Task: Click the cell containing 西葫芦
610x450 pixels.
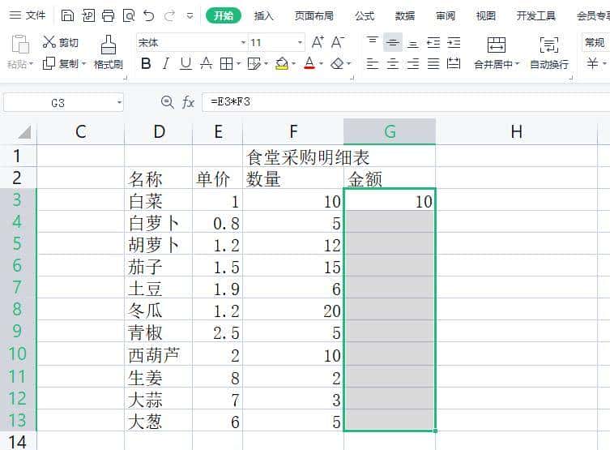Action: (158, 354)
